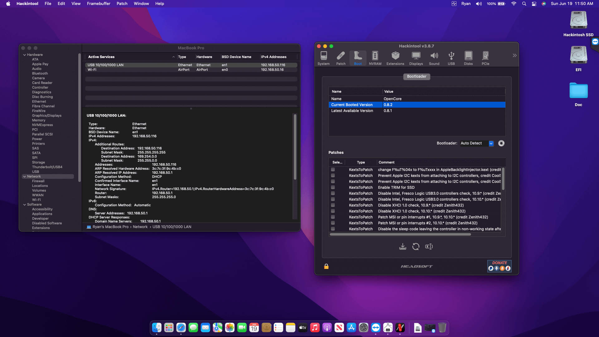Collapse the Network section in sidebar
Screen dimensions: 599x337
click(24, 176)
